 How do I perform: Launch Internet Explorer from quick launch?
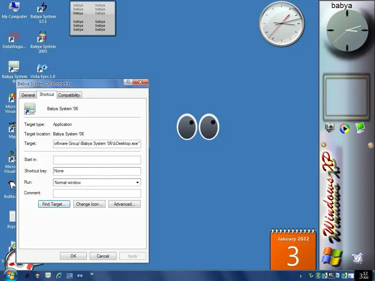pyautogui.click(x=59, y=276)
